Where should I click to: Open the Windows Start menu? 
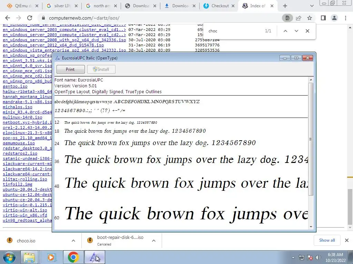[x=9, y=257]
